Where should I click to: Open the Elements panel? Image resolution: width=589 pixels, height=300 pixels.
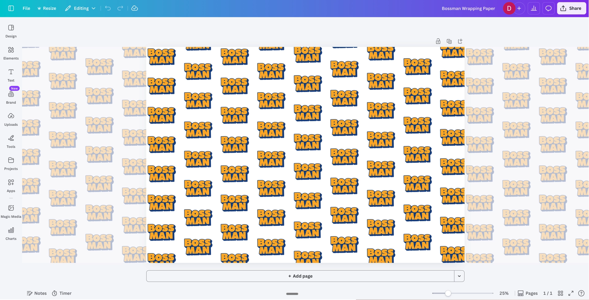[11, 53]
